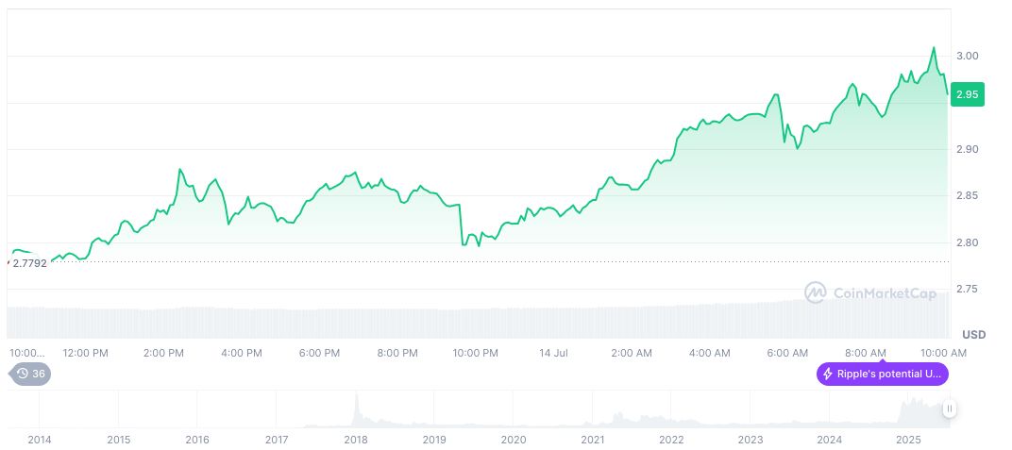The image size is (1012, 450).
Task: Select 2018 on the year timeline
Action: pos(356,440)
